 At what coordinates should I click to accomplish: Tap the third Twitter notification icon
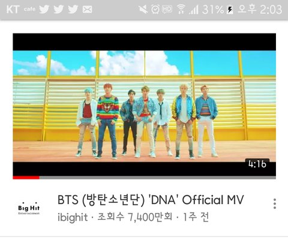(73, 9)
